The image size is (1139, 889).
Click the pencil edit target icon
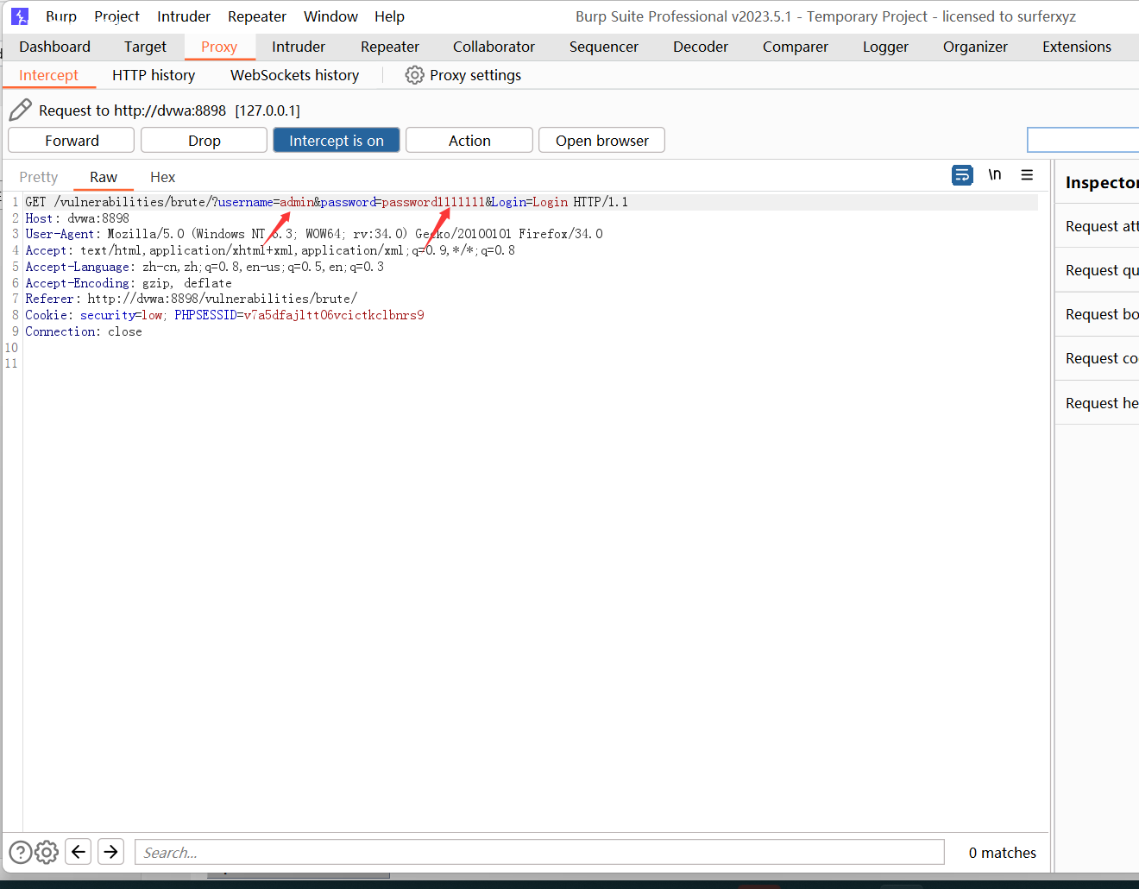(21, 110)
